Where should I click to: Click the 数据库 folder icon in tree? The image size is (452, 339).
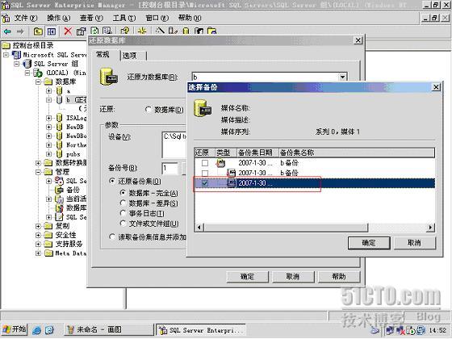click(x=48, y=82)
